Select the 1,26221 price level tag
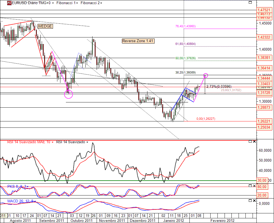Screen dimensions: 274x223 (x=264, y=121)
